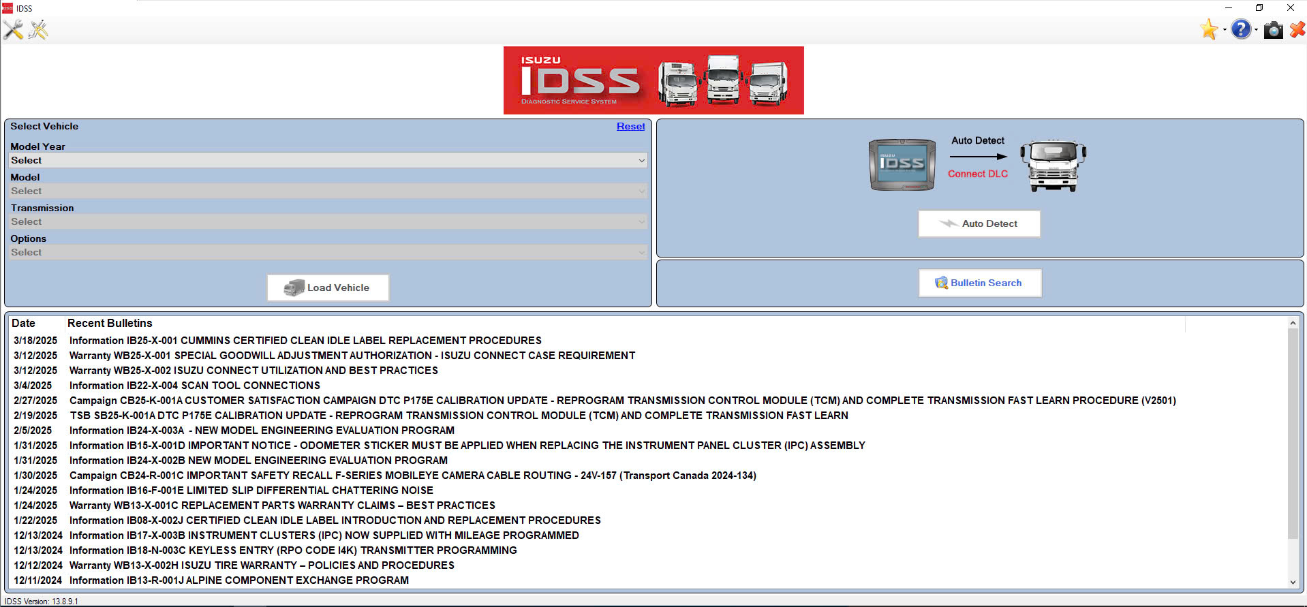Open Bulletin Search
Image resolution: width=1307 pixels, height=607 pixels.
[x=980, y=283]
